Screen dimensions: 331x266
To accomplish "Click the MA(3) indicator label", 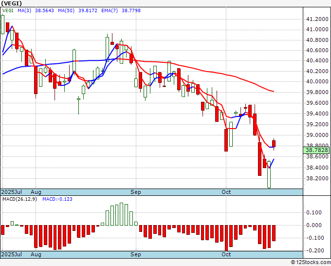I will click(24, 11).
